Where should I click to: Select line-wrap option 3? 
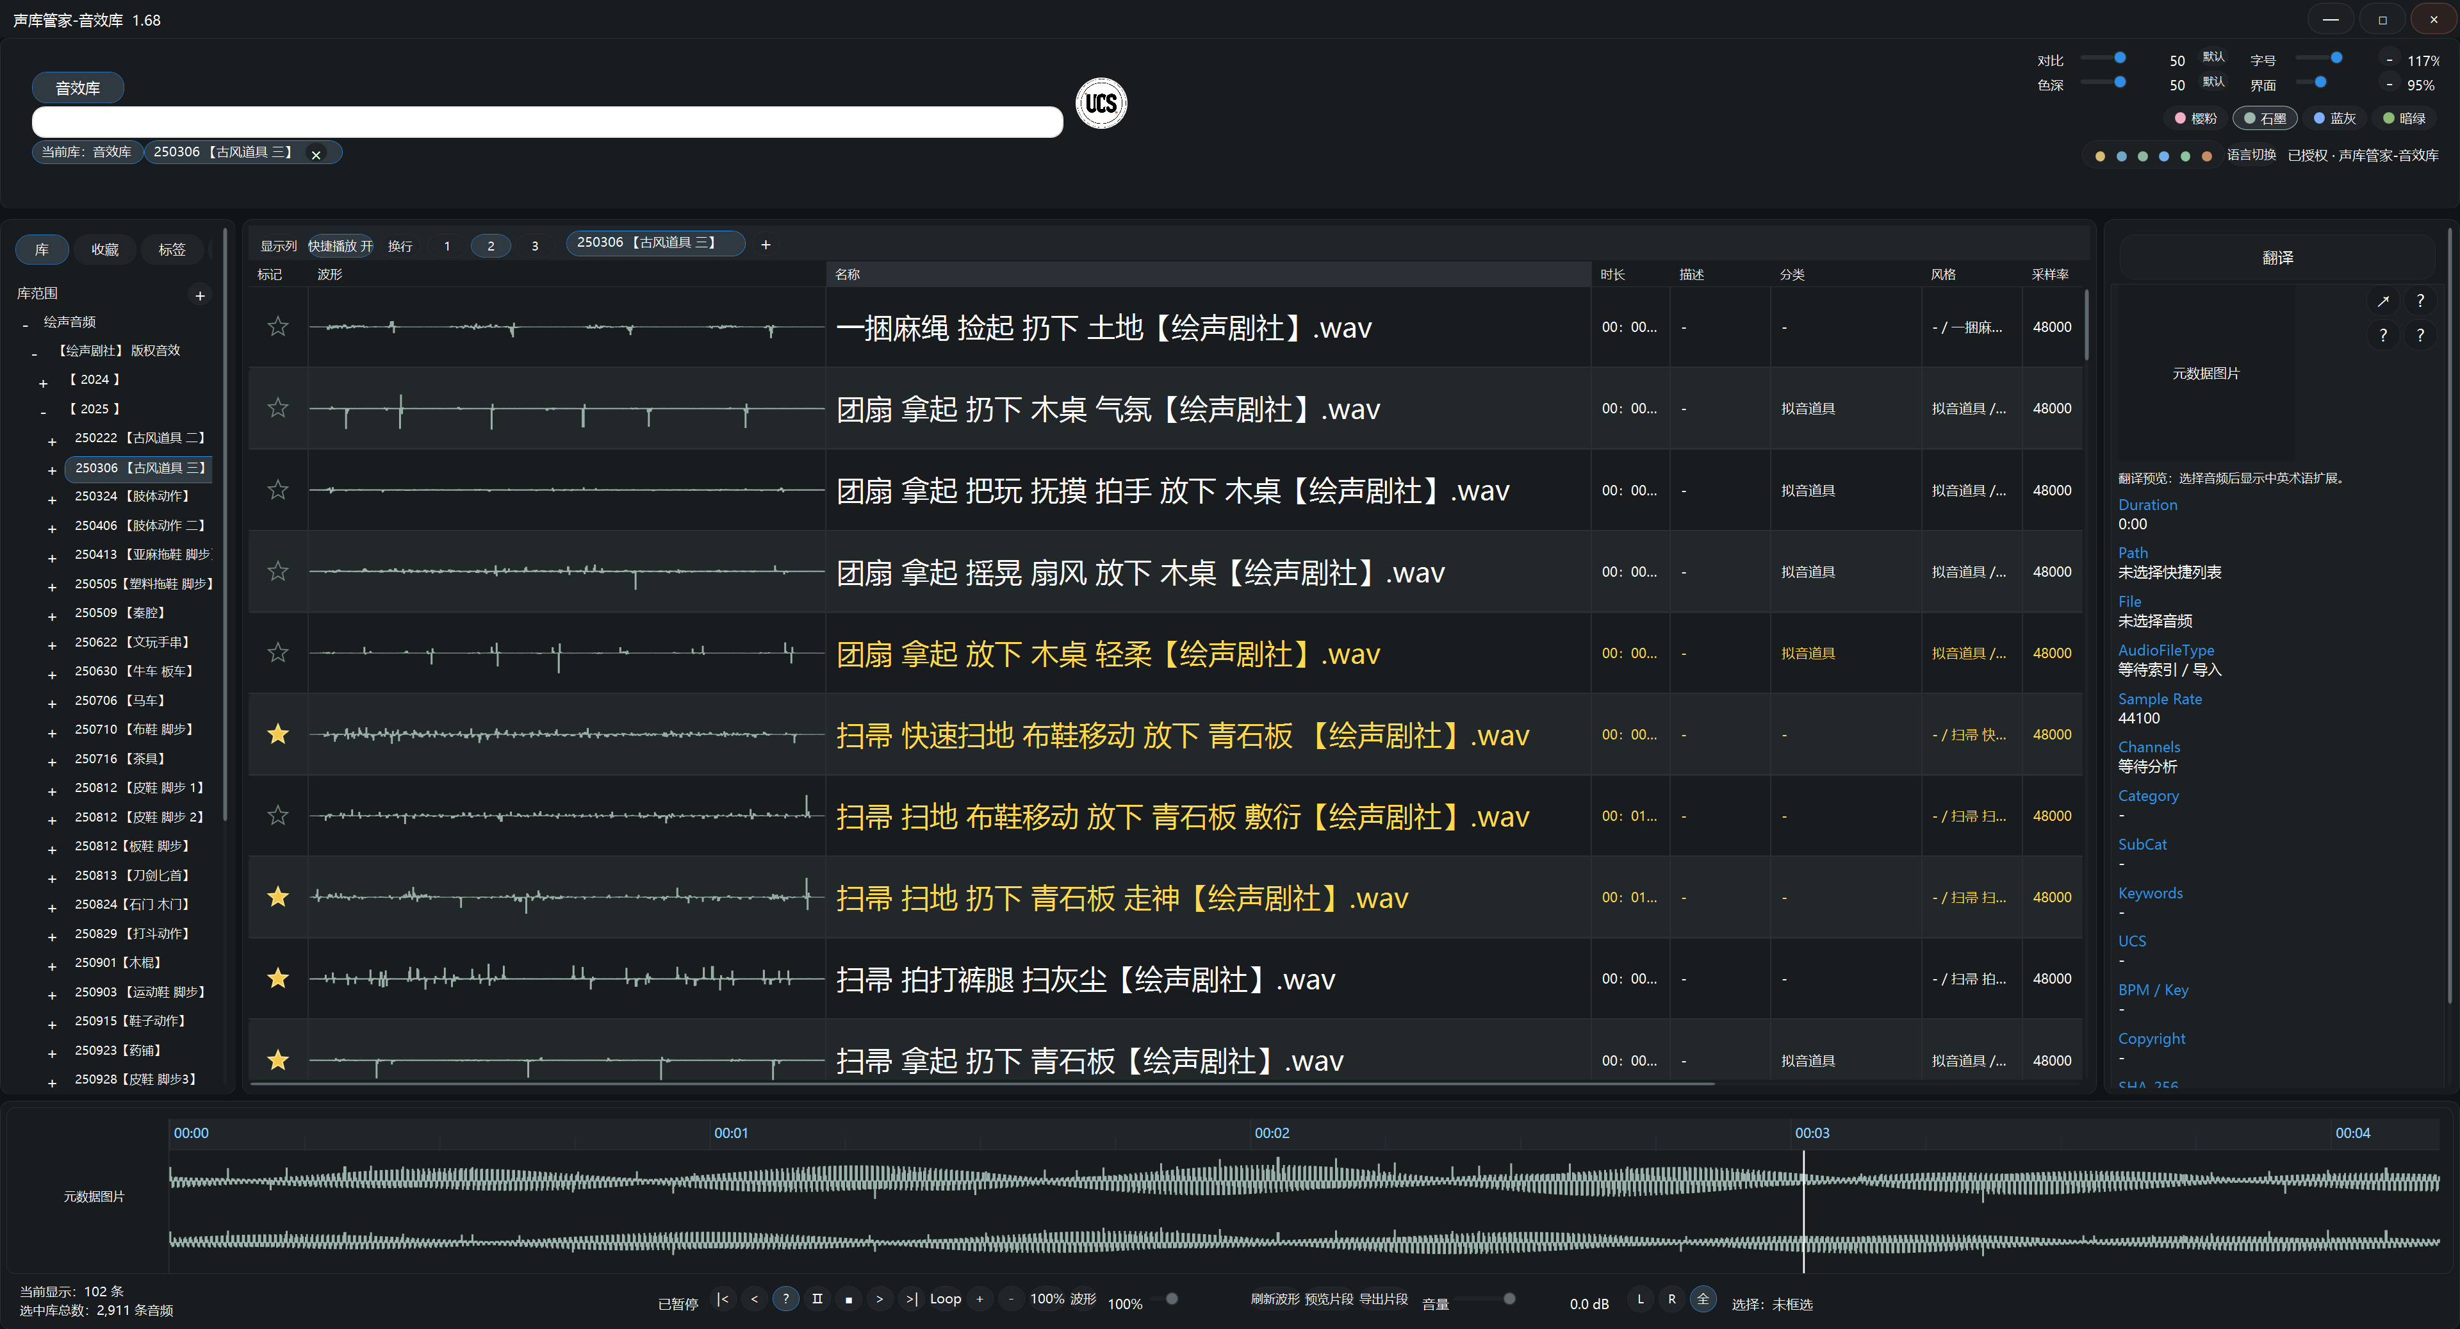point(535,247)
